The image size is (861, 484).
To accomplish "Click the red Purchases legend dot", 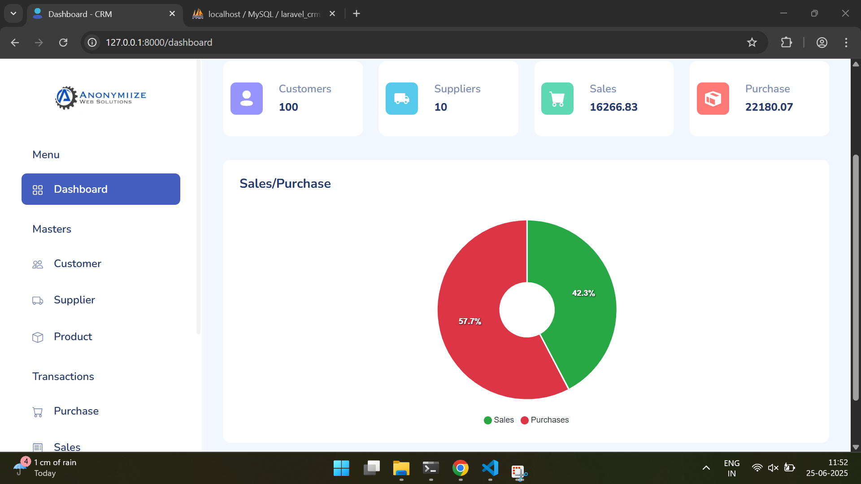I will 525,420.
